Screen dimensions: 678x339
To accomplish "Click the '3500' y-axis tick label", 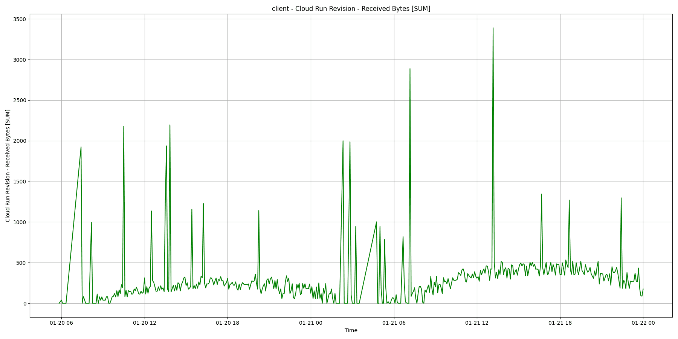I will point(20,19).
